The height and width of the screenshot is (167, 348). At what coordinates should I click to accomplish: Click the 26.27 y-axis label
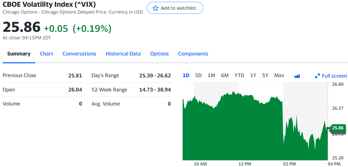tap(338, 108)
